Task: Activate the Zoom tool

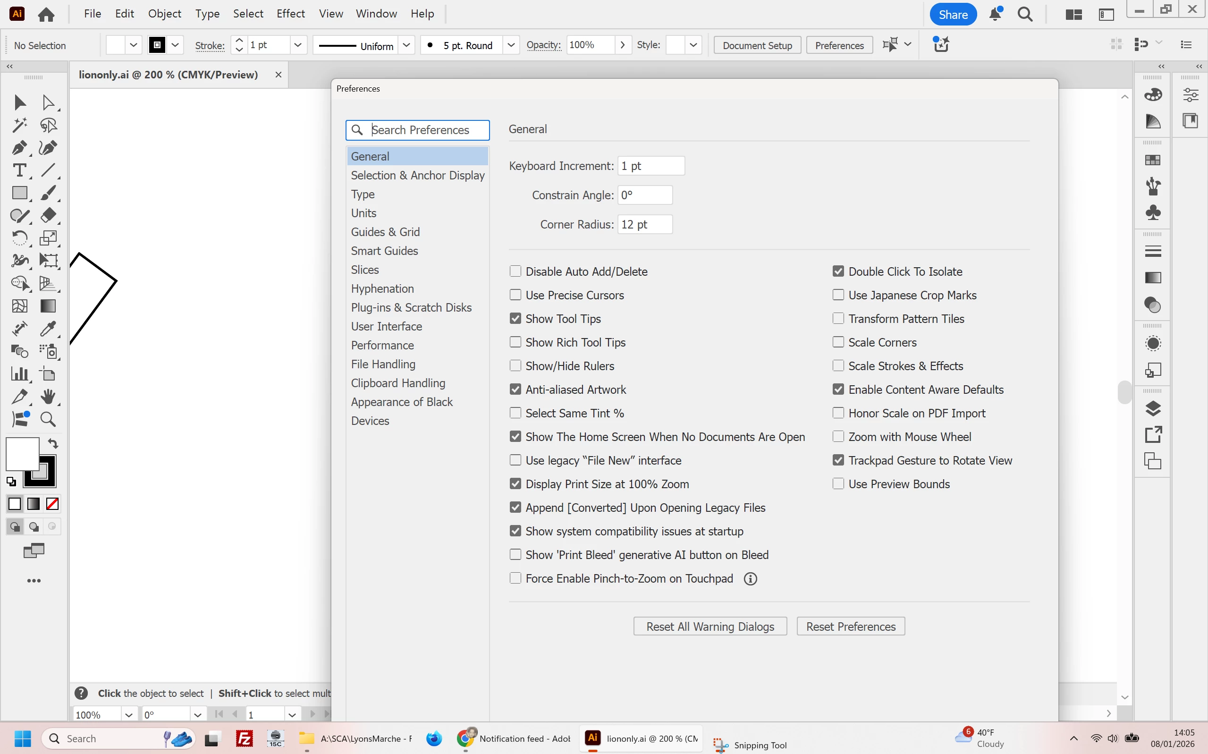Action: pyautogui.click(x=48, y=419)
